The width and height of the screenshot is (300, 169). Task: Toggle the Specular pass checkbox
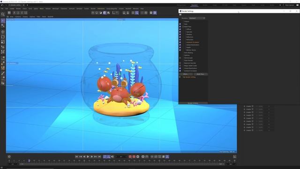180,32
